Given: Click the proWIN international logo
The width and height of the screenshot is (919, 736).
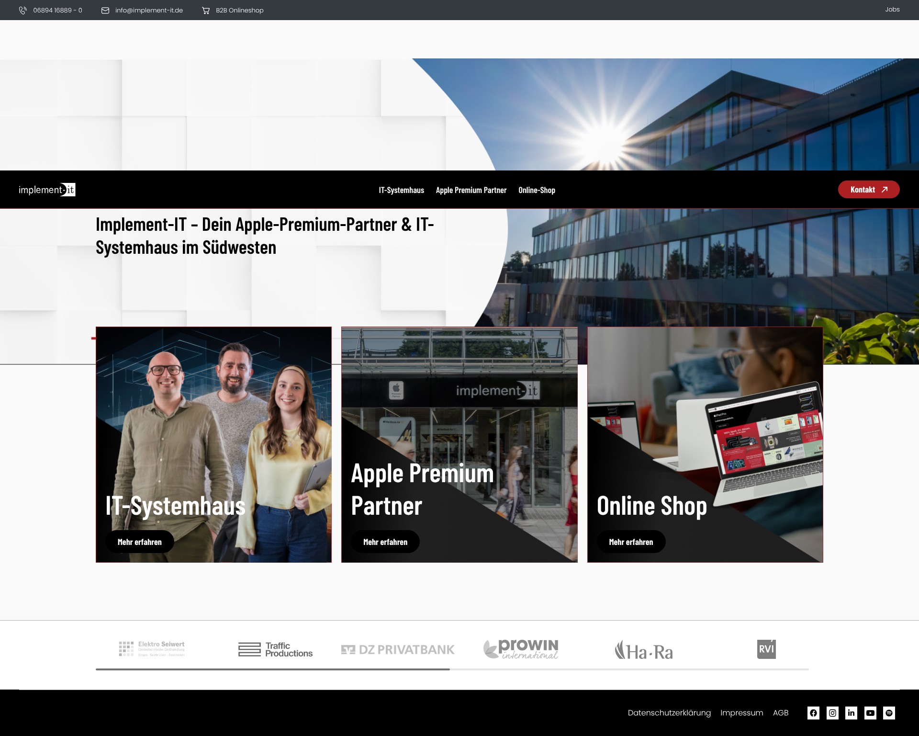Looking at the screenshot, I should point(521,649).
